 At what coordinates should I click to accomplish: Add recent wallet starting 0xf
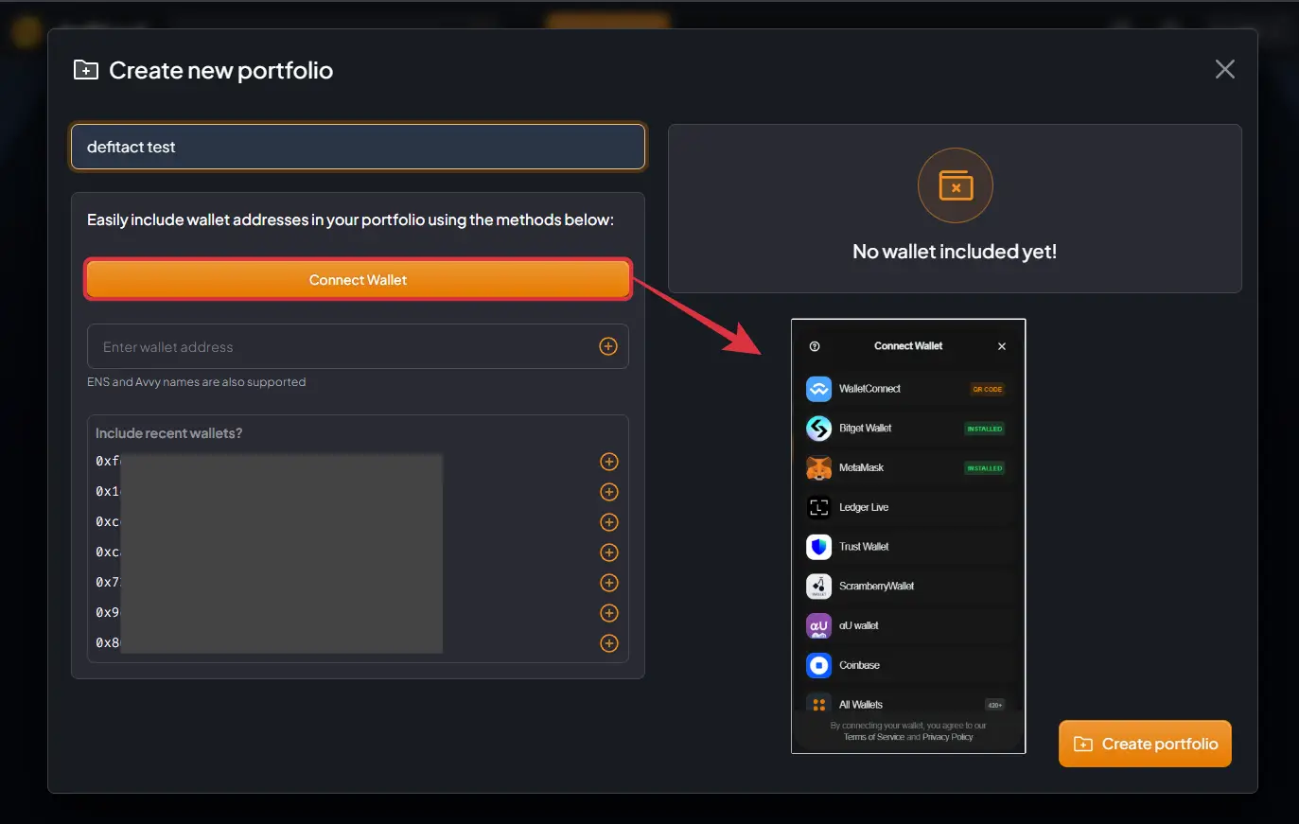point(609,462)
